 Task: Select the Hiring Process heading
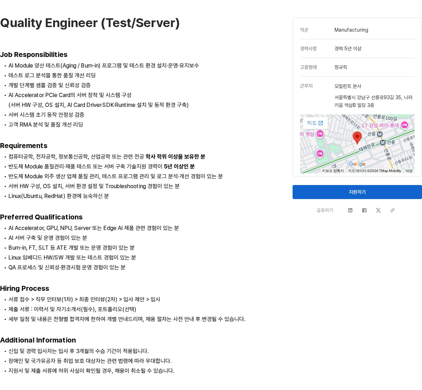coord(25,288)
